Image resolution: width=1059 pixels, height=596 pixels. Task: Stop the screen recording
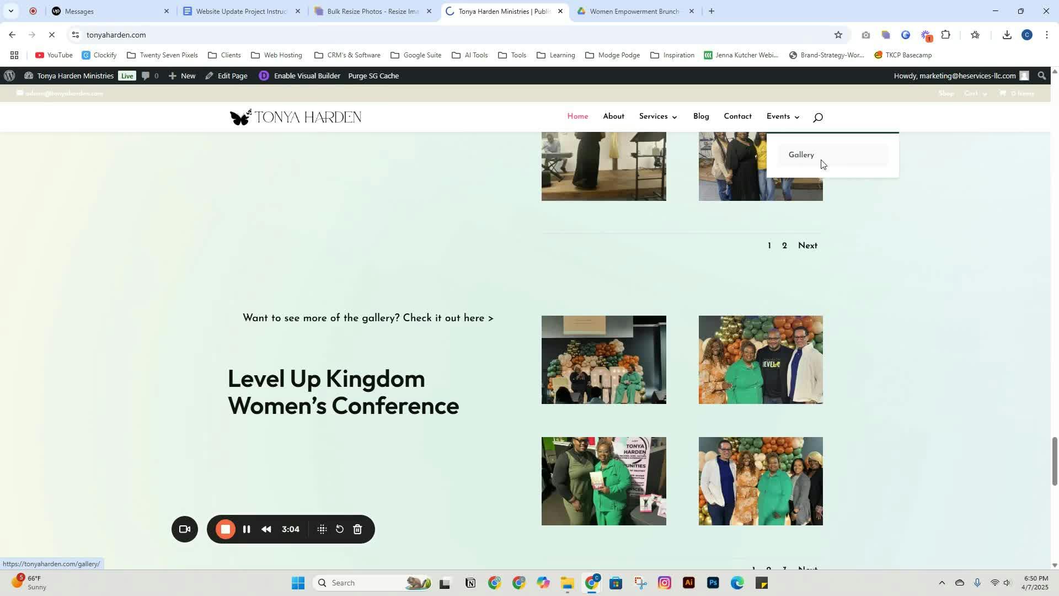point(225,529)
